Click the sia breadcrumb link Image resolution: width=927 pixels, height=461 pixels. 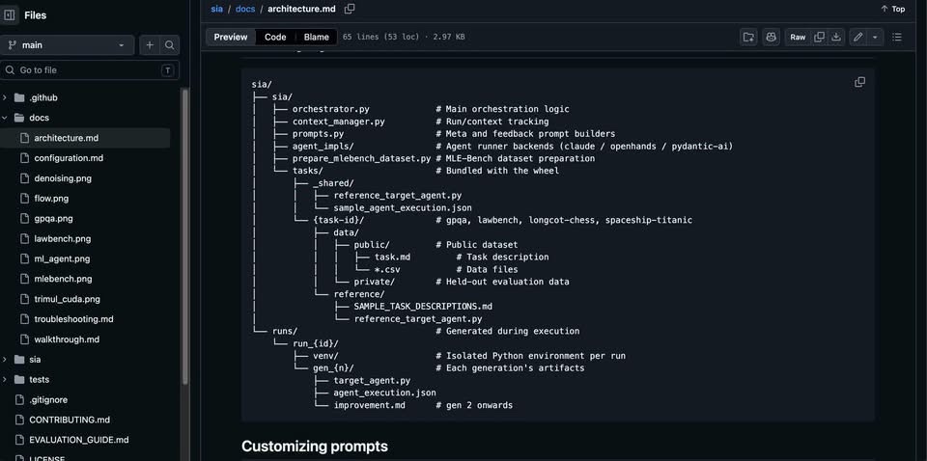coord(217,9)
